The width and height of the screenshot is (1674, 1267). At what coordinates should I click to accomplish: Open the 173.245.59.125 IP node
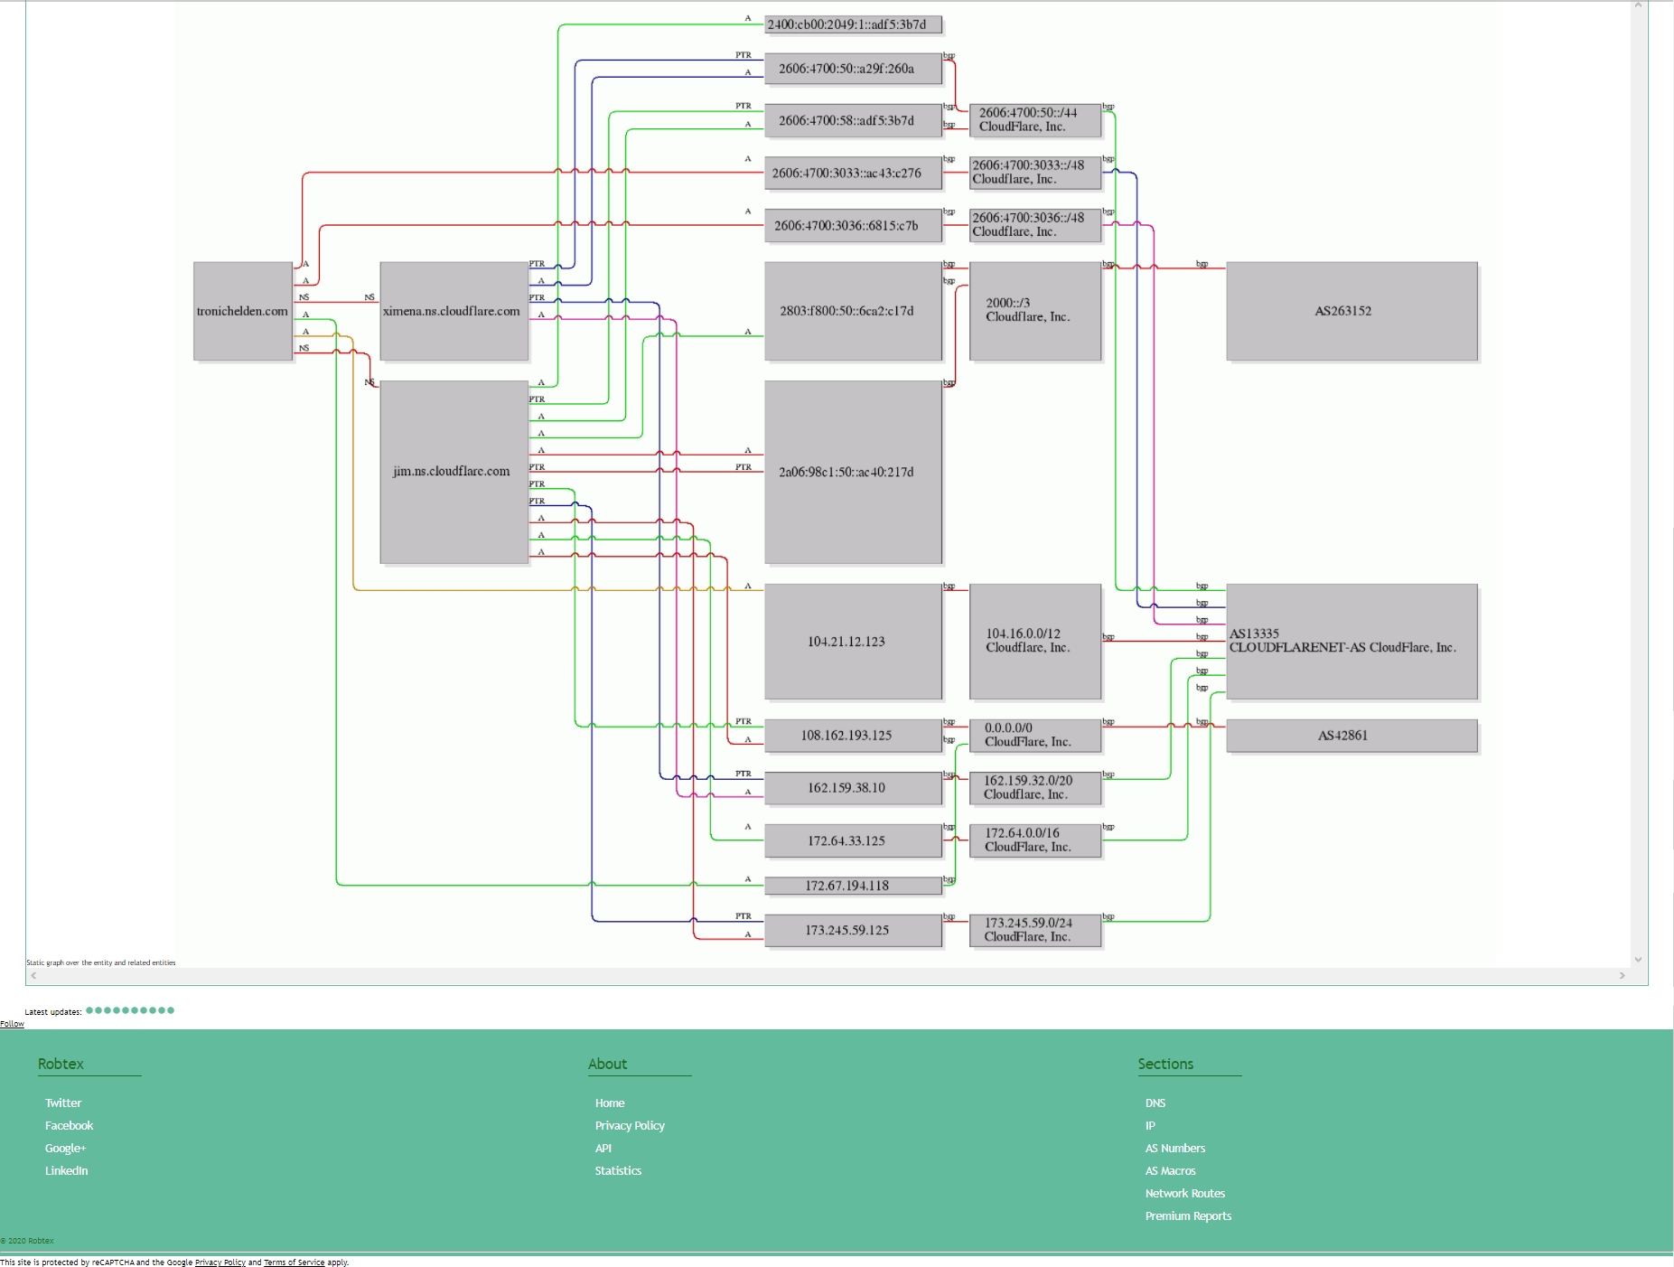853,930
